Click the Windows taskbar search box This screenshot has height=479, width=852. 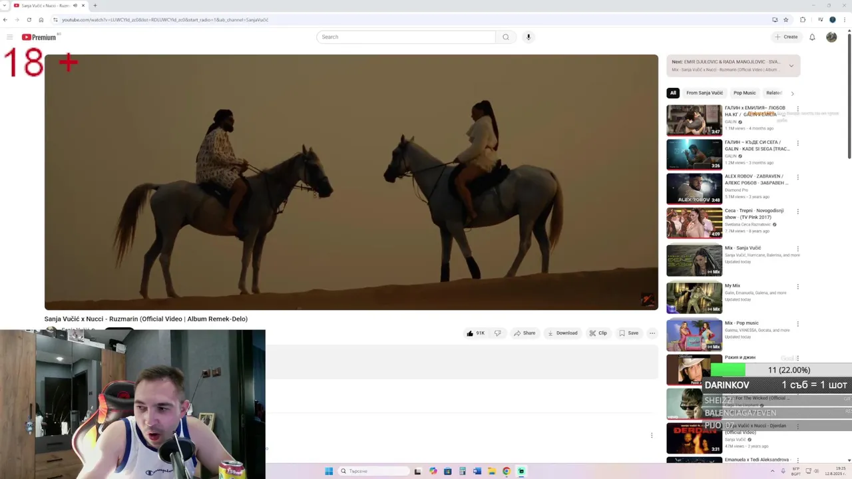[373, 471]
